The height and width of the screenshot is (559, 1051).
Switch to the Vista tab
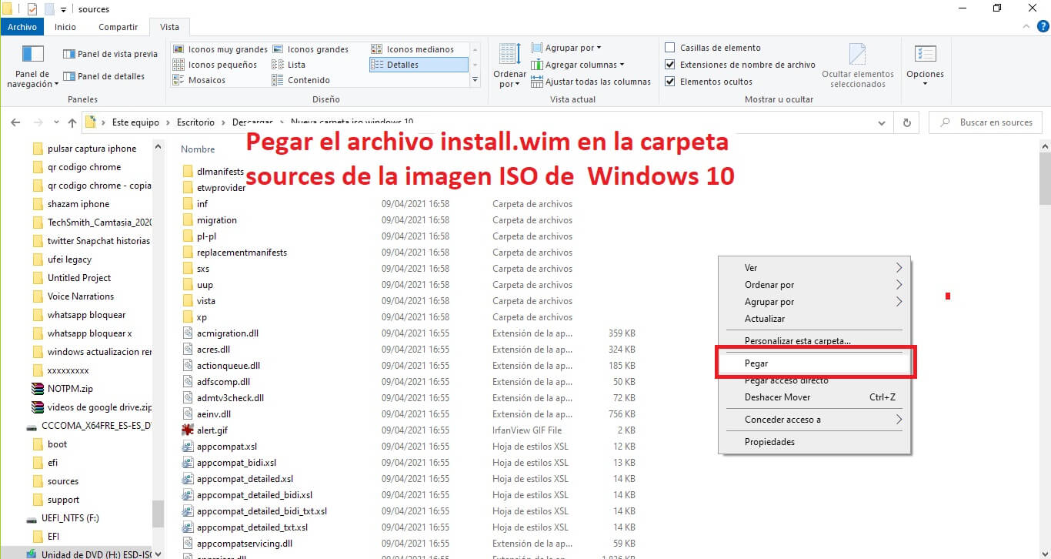(169, 27)
